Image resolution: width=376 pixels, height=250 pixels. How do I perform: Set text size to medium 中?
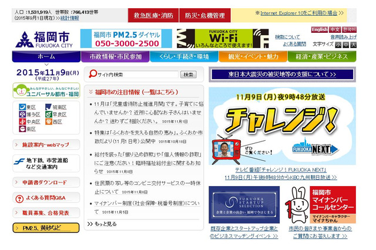[346, 45]
